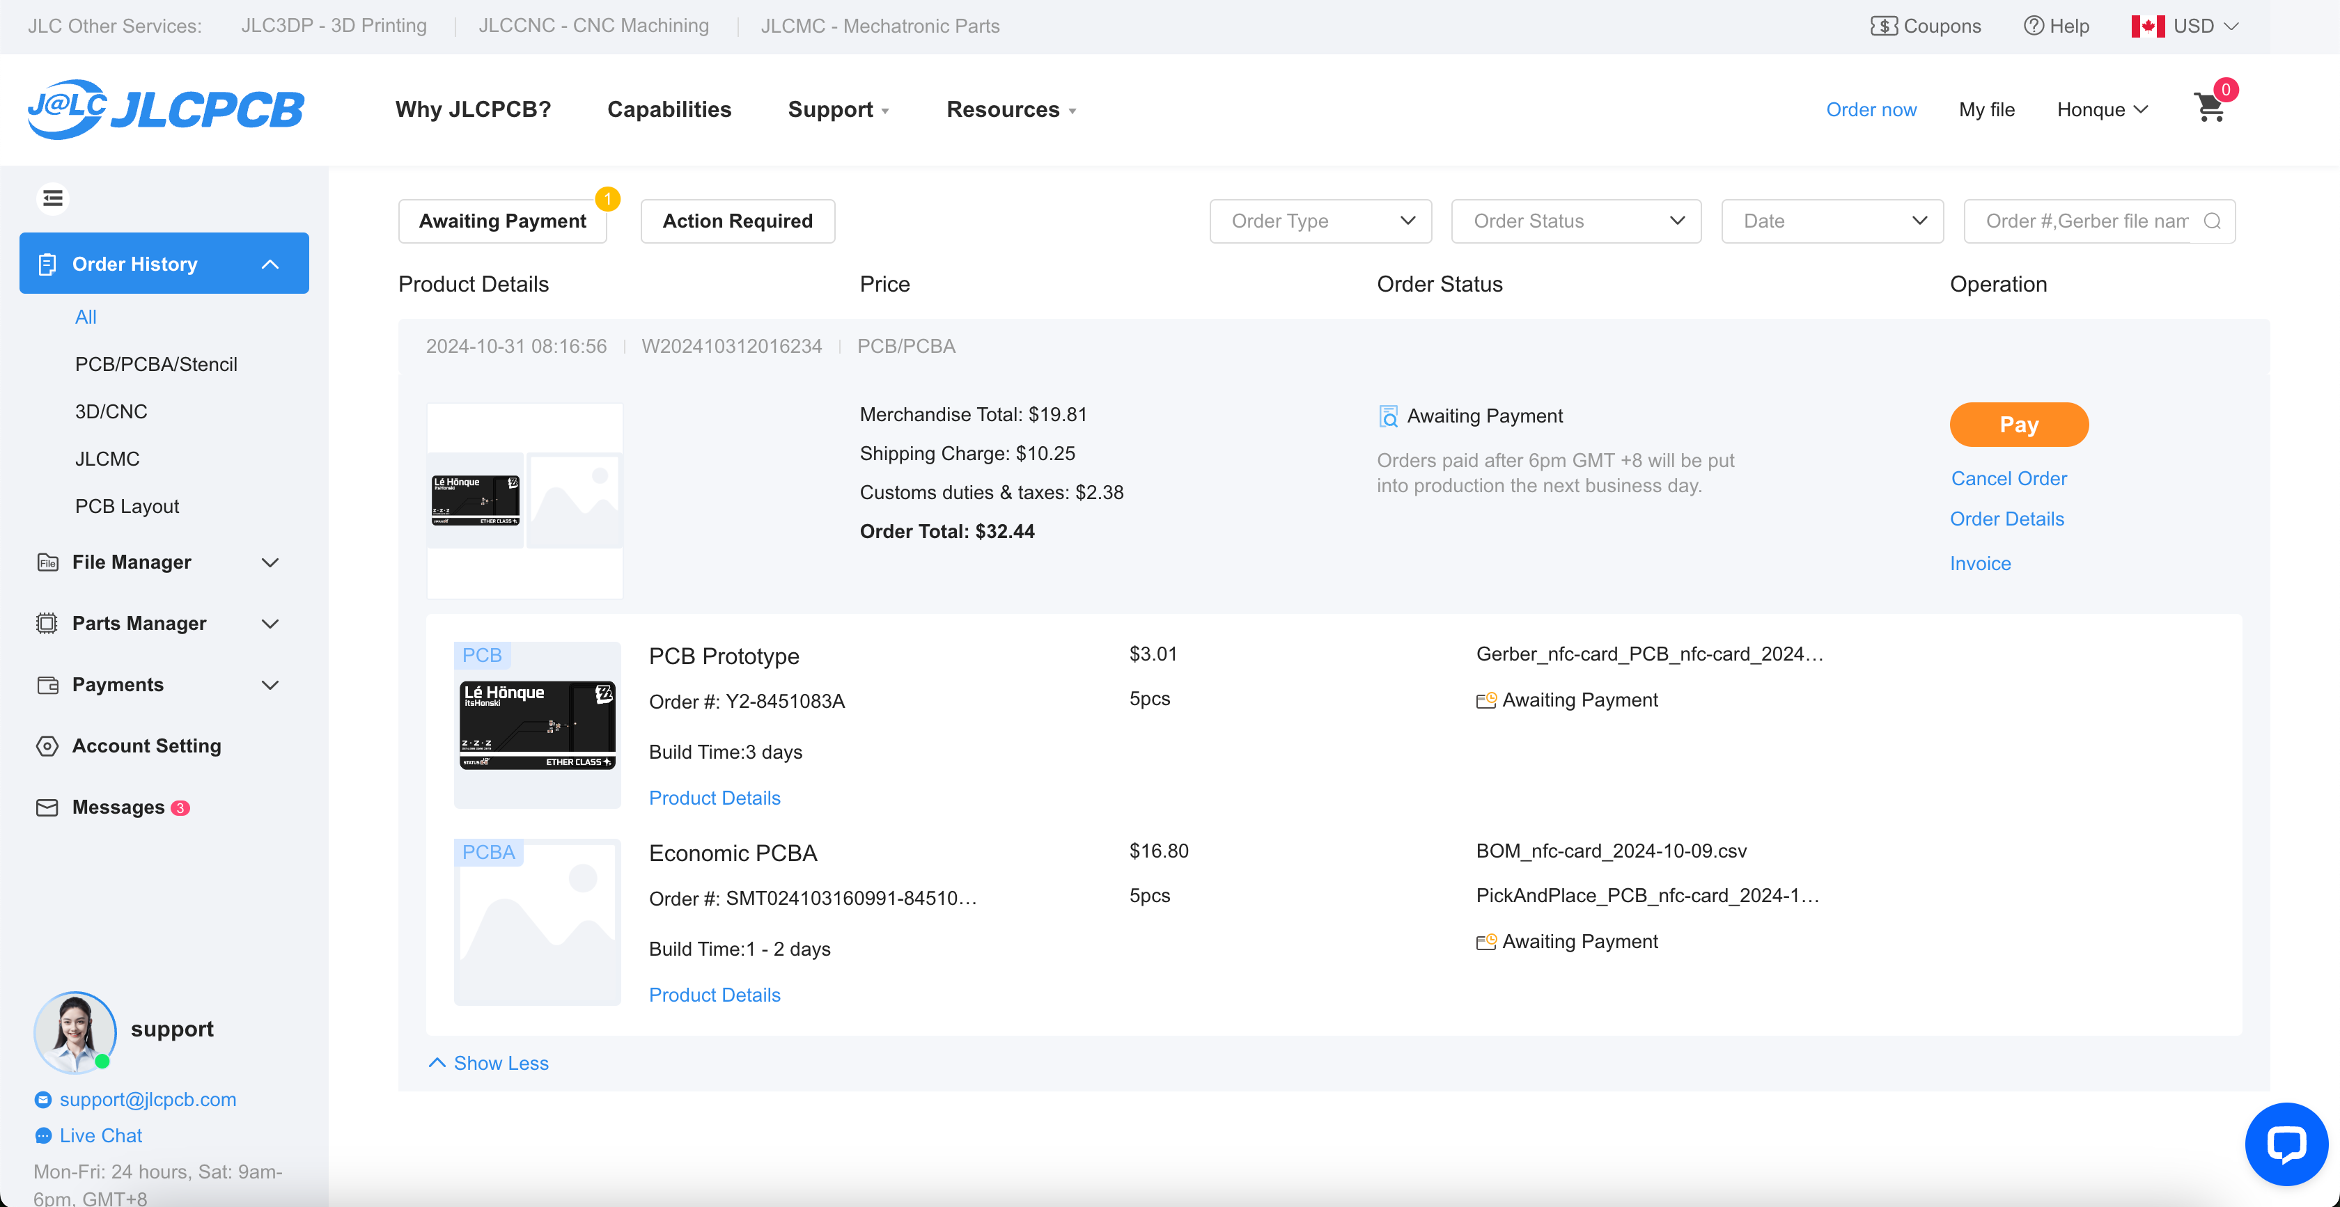Open the Order Type dropdown filter

tap(1316, 220)
